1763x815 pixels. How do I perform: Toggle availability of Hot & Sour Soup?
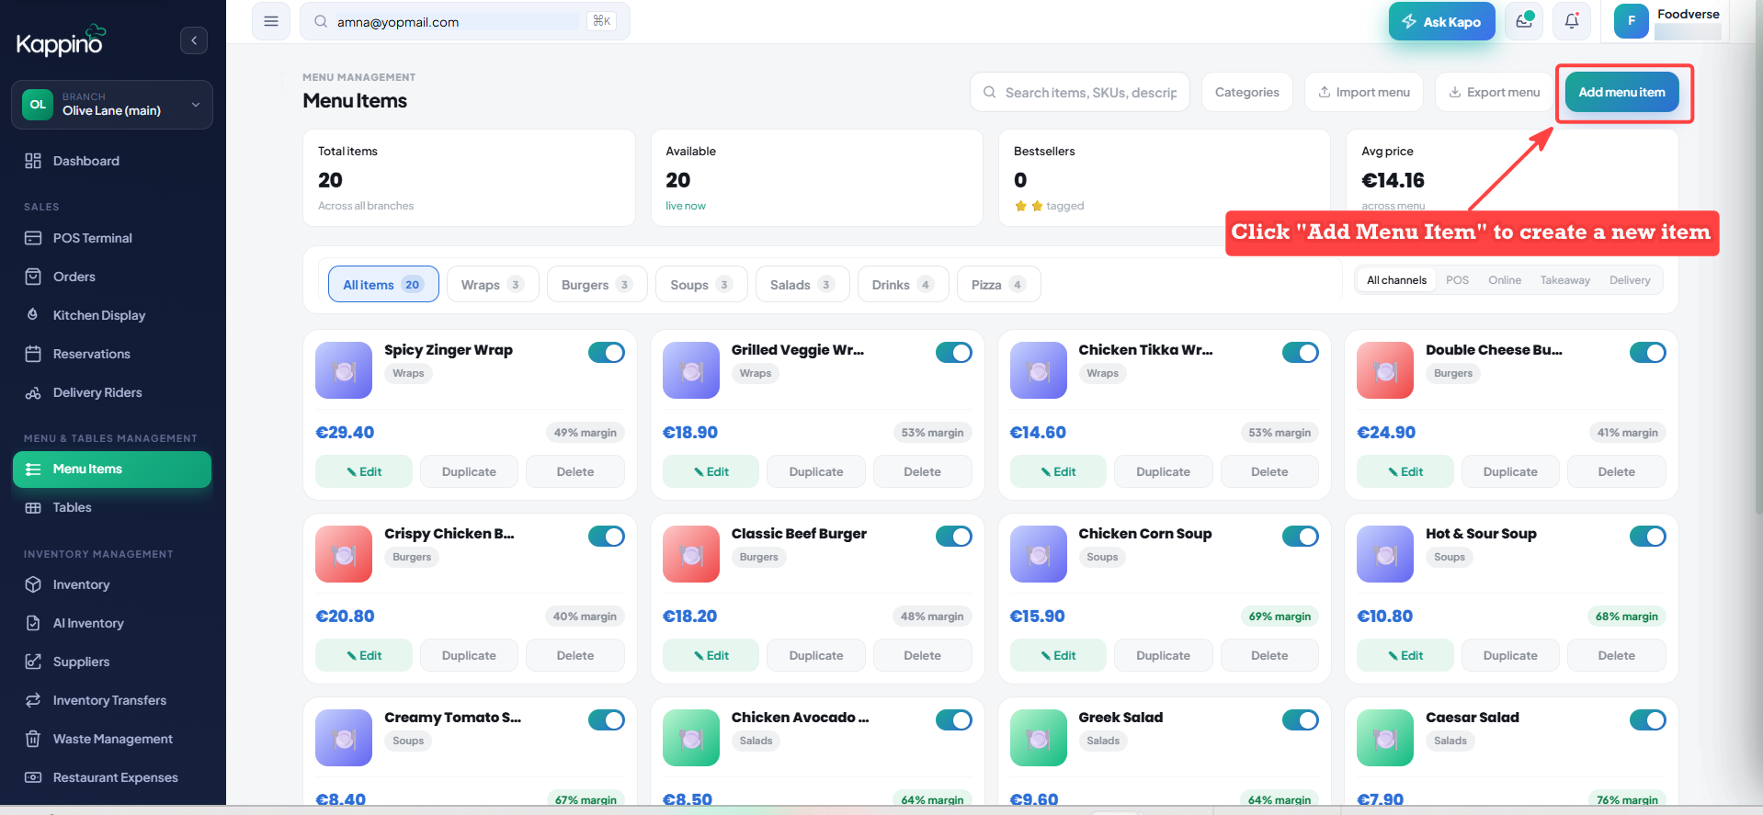pyautogui.click(x=1648, y=537)
